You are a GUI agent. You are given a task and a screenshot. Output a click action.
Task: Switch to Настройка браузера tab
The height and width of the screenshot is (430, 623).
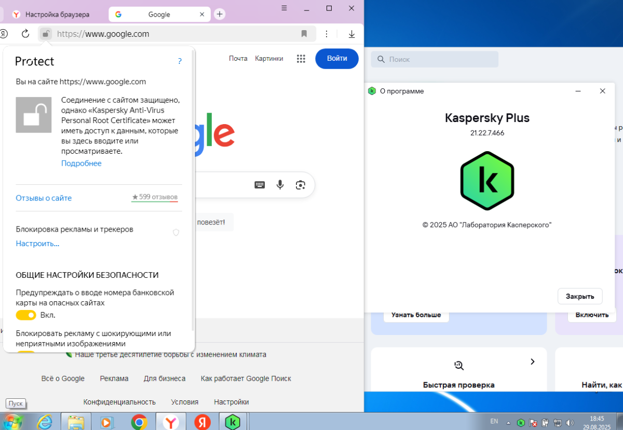[x=51, y=15]
